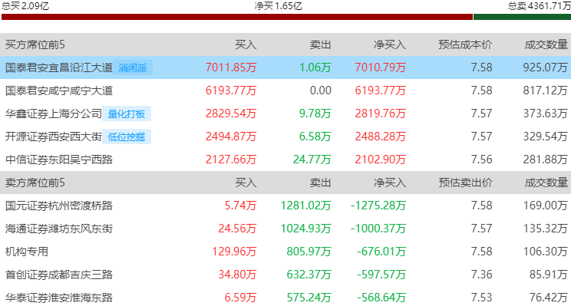Viewport: 571px width, 306px height.
Task: Click the red total-buy bar segment
Action: [x=237, y=17]
